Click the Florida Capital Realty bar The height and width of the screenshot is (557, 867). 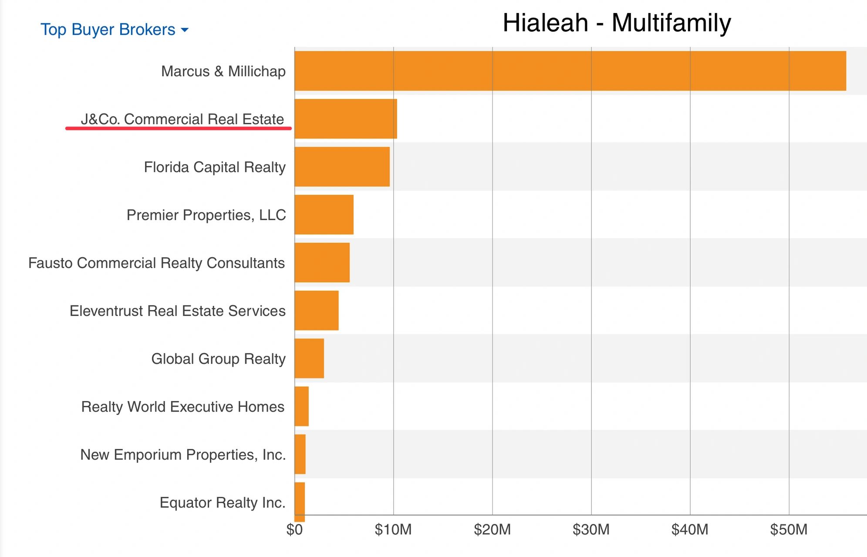[x=342, y=167]
